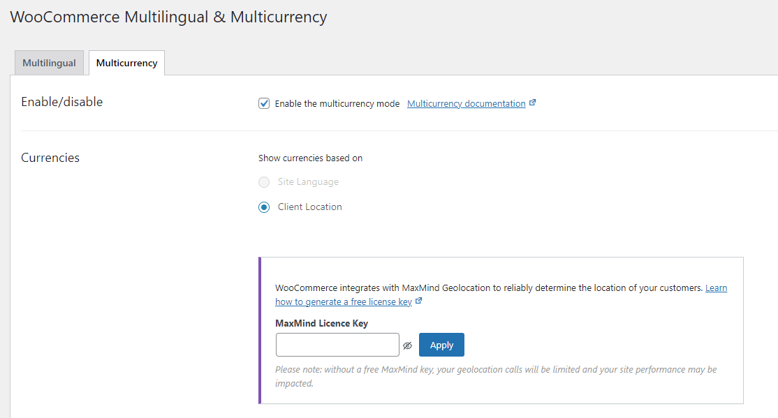Focus the MaxMind Licence Key input field

click(x=337, y=345)
